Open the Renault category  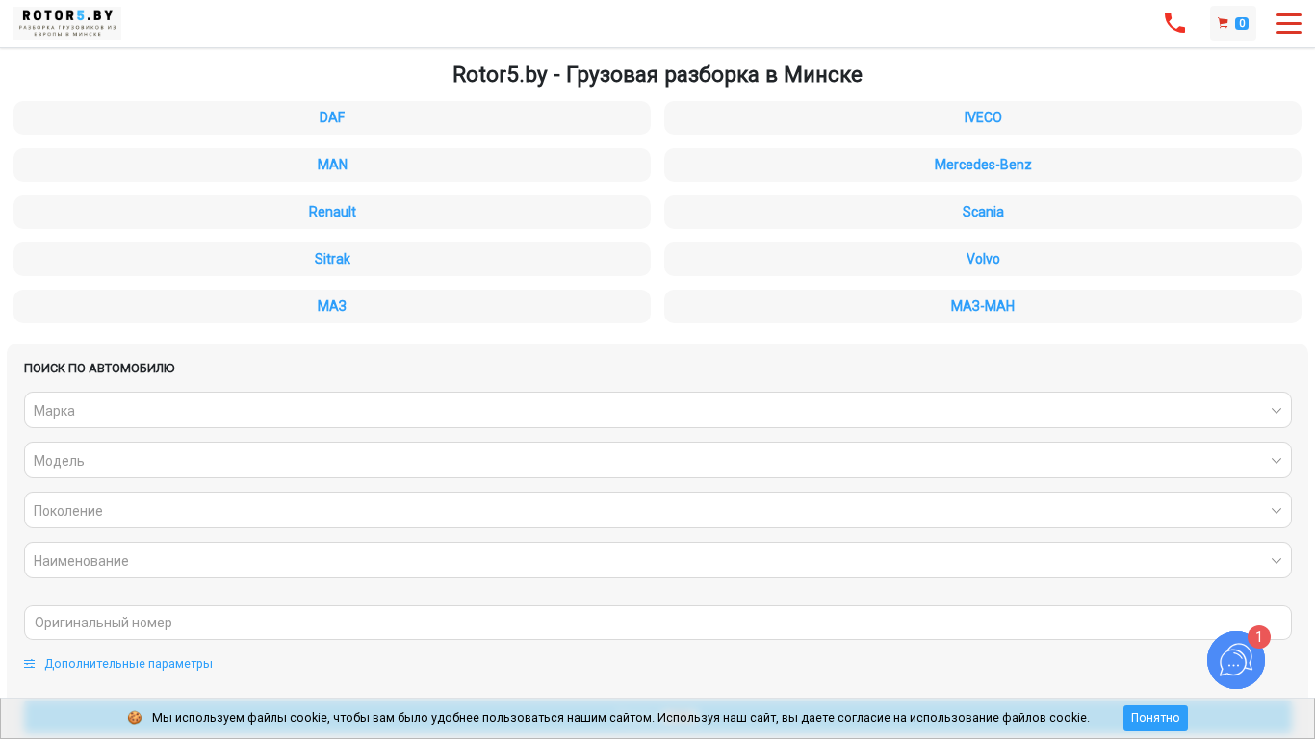[x=332, y=212]
